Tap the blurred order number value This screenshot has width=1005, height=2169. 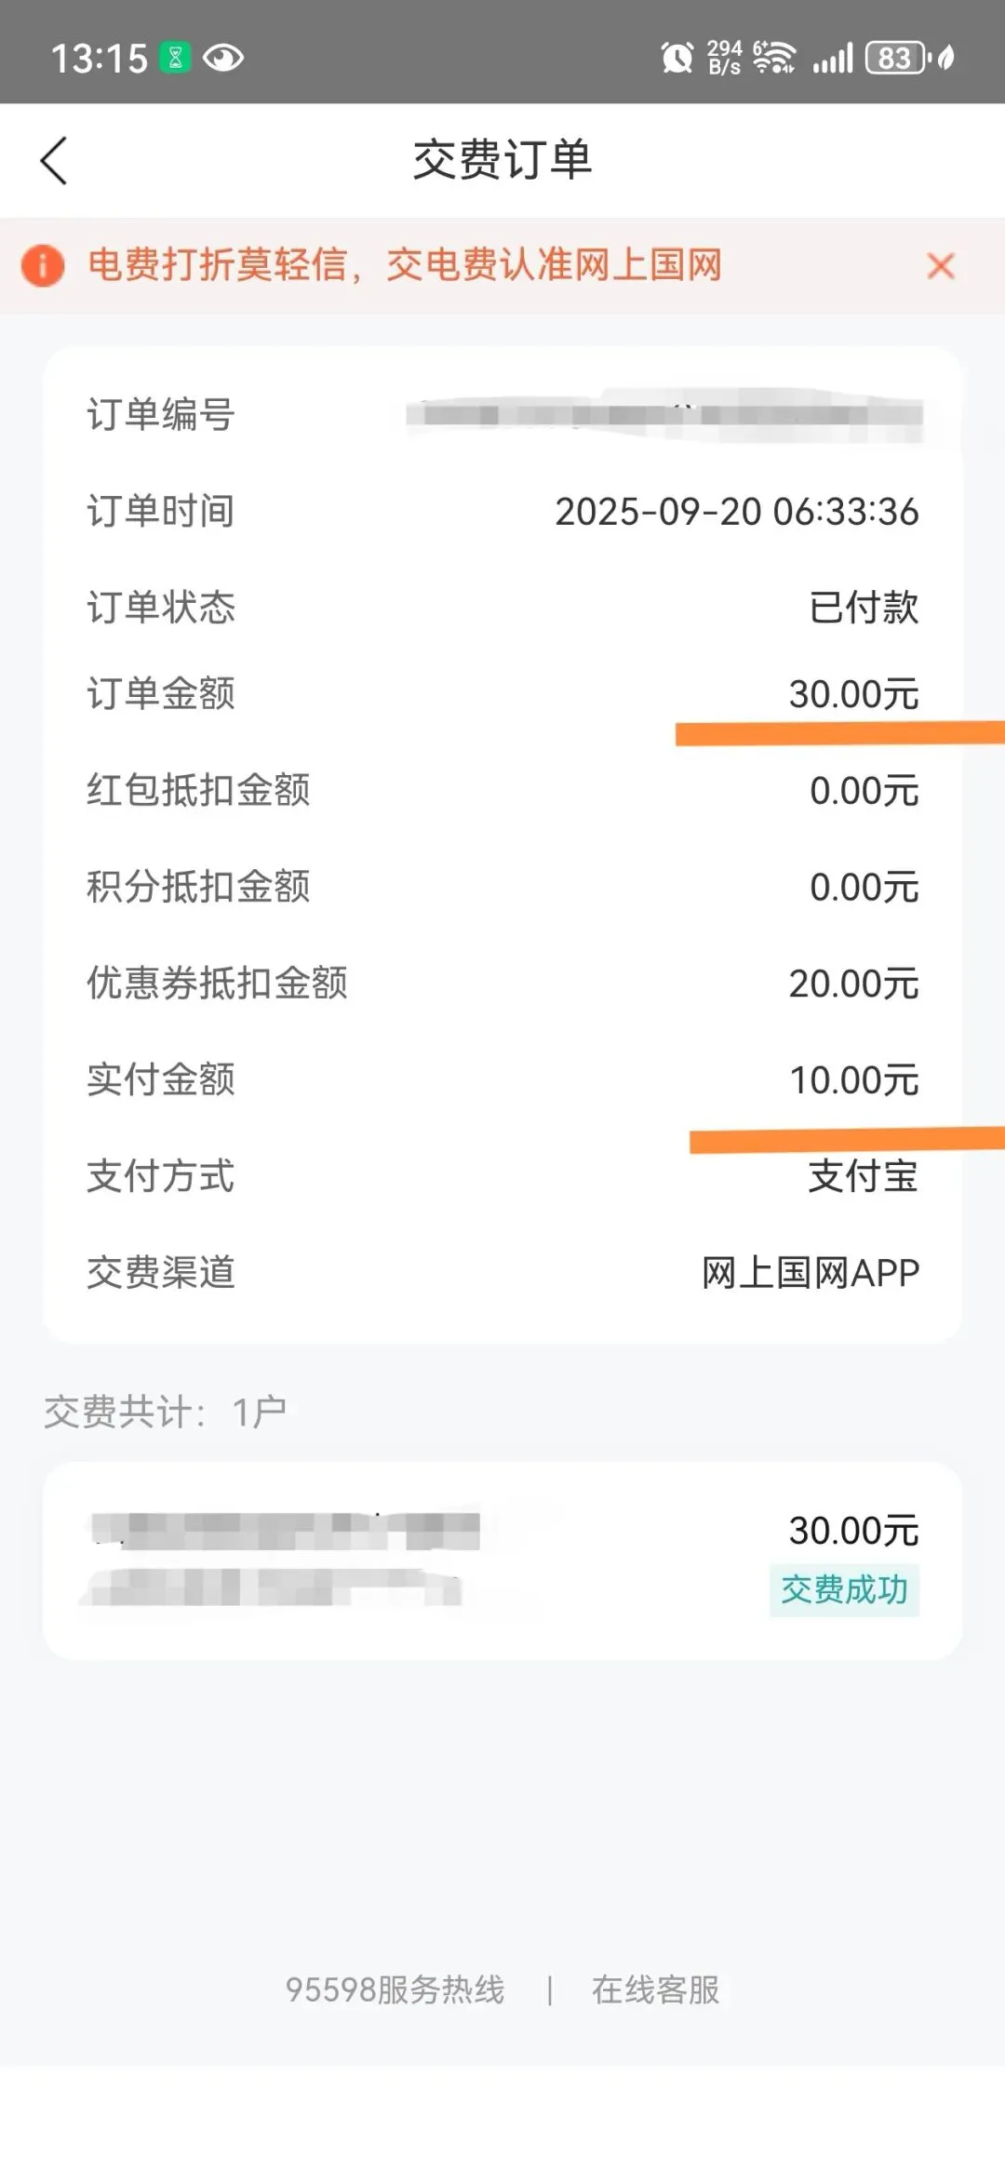(663, 415)
